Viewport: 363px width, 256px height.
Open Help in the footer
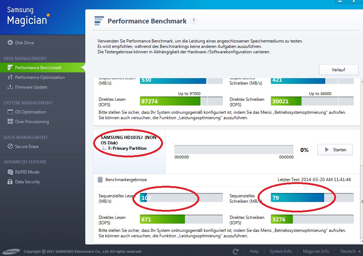point(254,251)
